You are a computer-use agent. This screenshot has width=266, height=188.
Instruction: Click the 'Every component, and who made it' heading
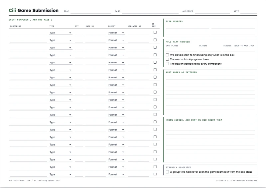click(31, 20)
